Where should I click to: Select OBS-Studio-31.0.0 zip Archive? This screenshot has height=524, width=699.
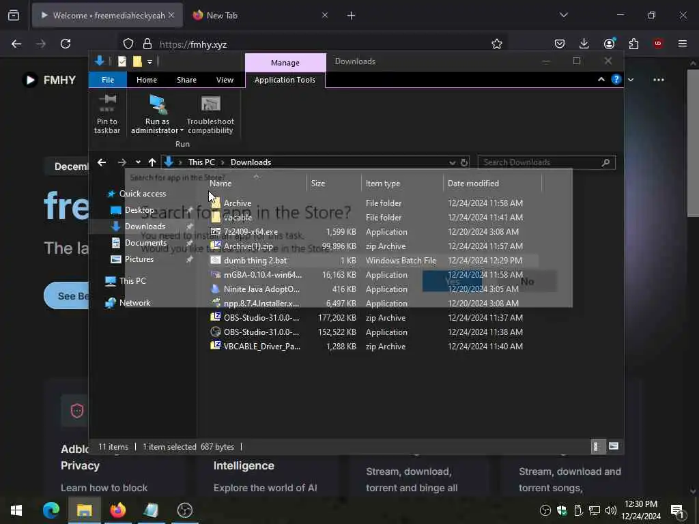coord(373,318)
